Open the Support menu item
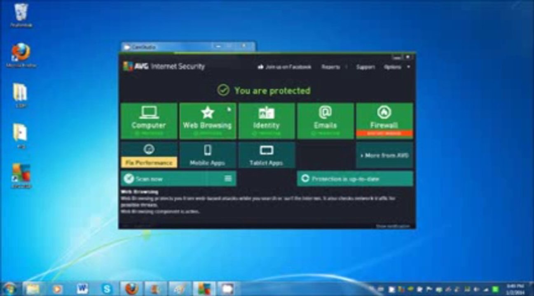 [x=365, y=67]
